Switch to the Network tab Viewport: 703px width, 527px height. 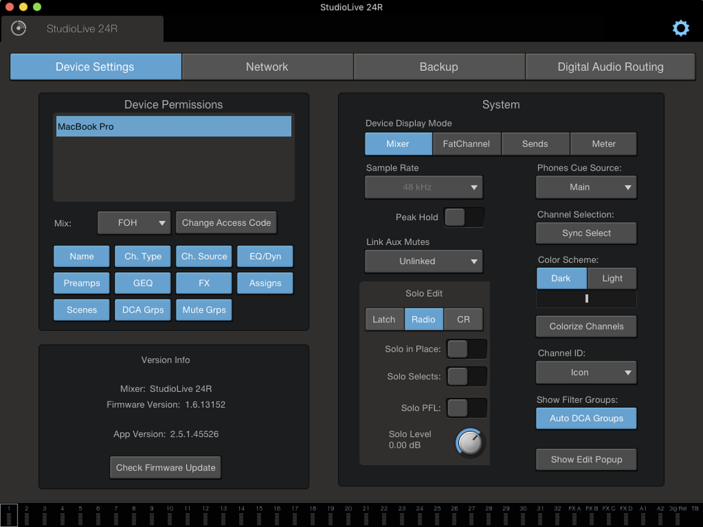tap(267, 67)
